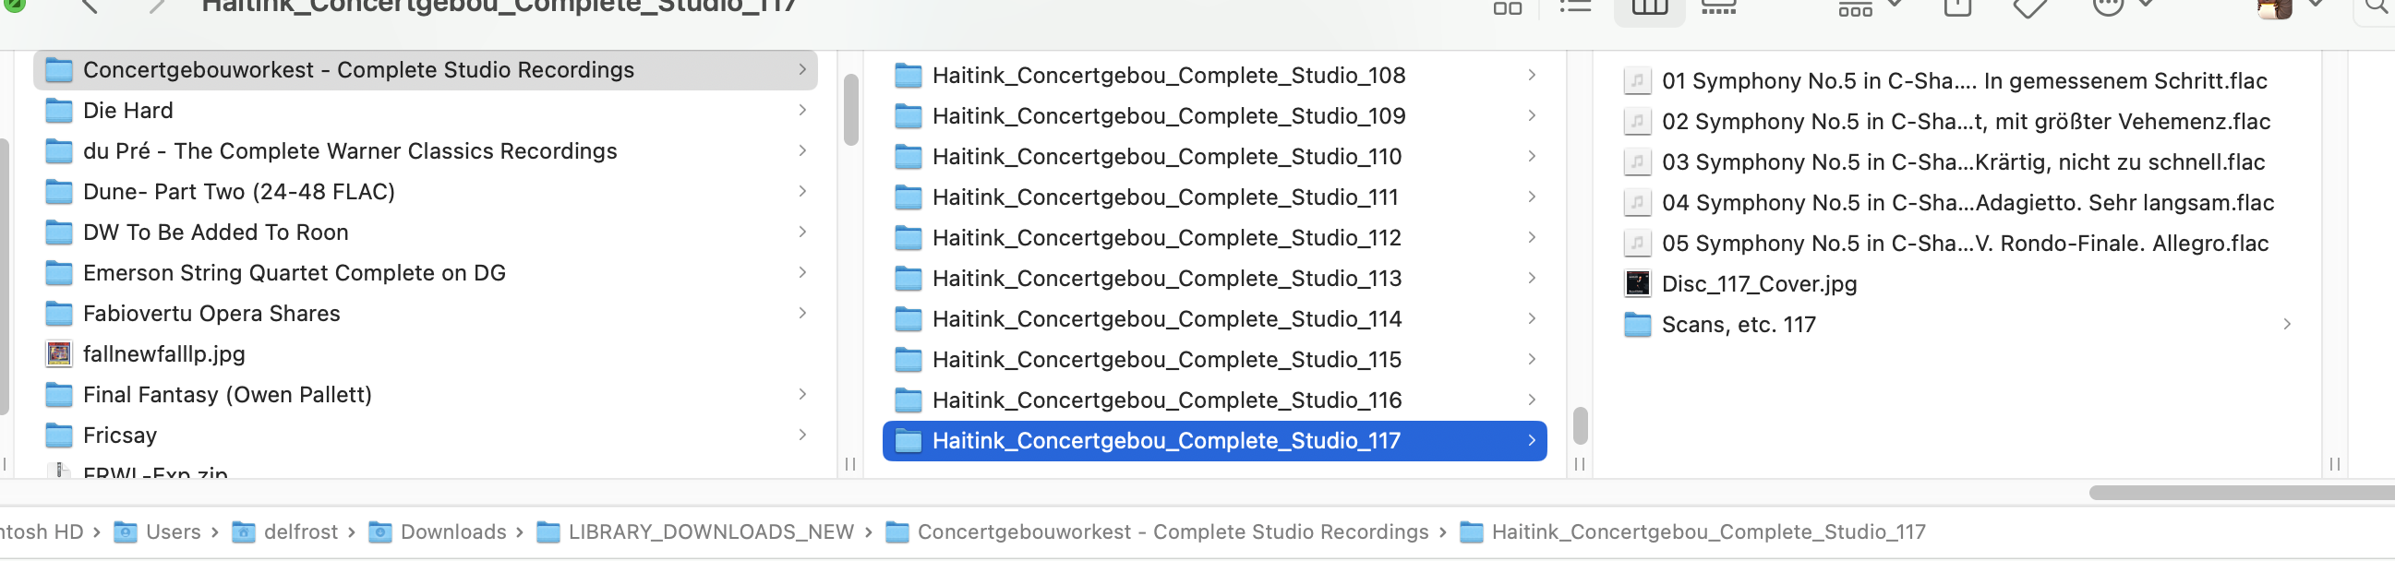Open Finder search with the magnifier icon

(x=2378, y=8)
